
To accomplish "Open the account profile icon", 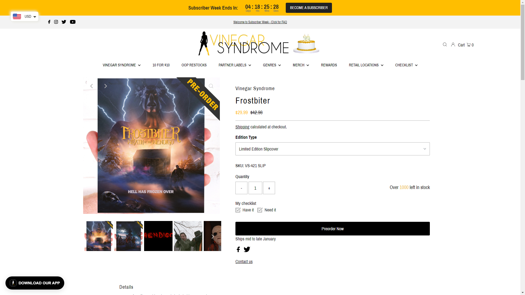I will [453, 45].
